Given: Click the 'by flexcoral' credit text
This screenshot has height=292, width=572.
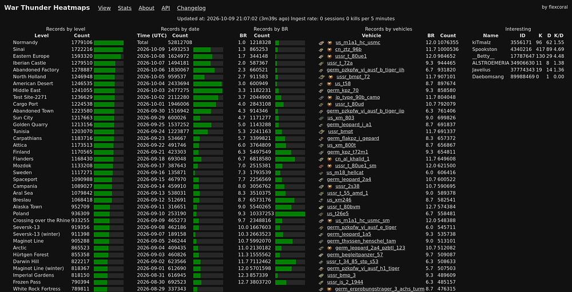Looking at the screenshot, I should click(x=554, y=7).
